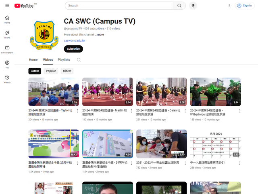Type in the Search input field
This screenshot has width=258, height=194.
click(x=119, y=6)
